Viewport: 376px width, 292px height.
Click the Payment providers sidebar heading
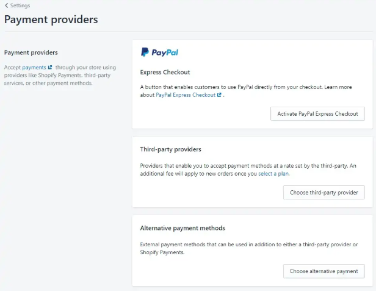pos(31,52)
